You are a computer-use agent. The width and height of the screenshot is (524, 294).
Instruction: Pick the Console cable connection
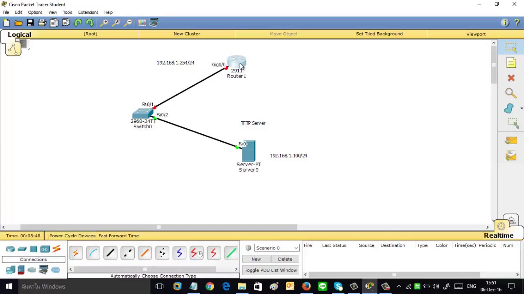93,253
